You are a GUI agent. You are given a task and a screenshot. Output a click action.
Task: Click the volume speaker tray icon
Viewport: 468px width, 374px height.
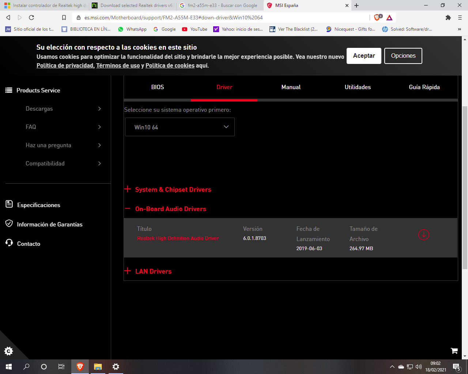click(419, 367)
